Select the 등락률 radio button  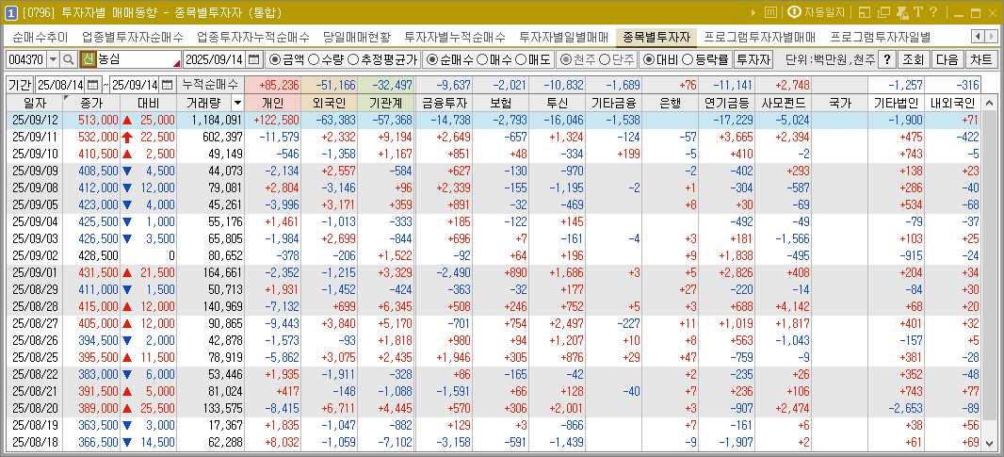[704, 59]
